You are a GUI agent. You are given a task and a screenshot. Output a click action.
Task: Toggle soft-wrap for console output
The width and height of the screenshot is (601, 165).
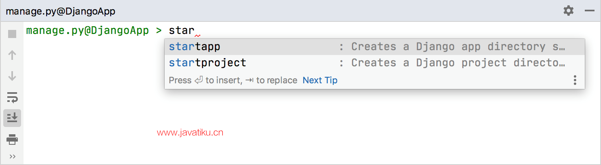pyautogui.click(x=12, y=97)
